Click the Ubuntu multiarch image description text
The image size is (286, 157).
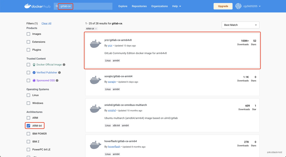(x=141, y=118)
